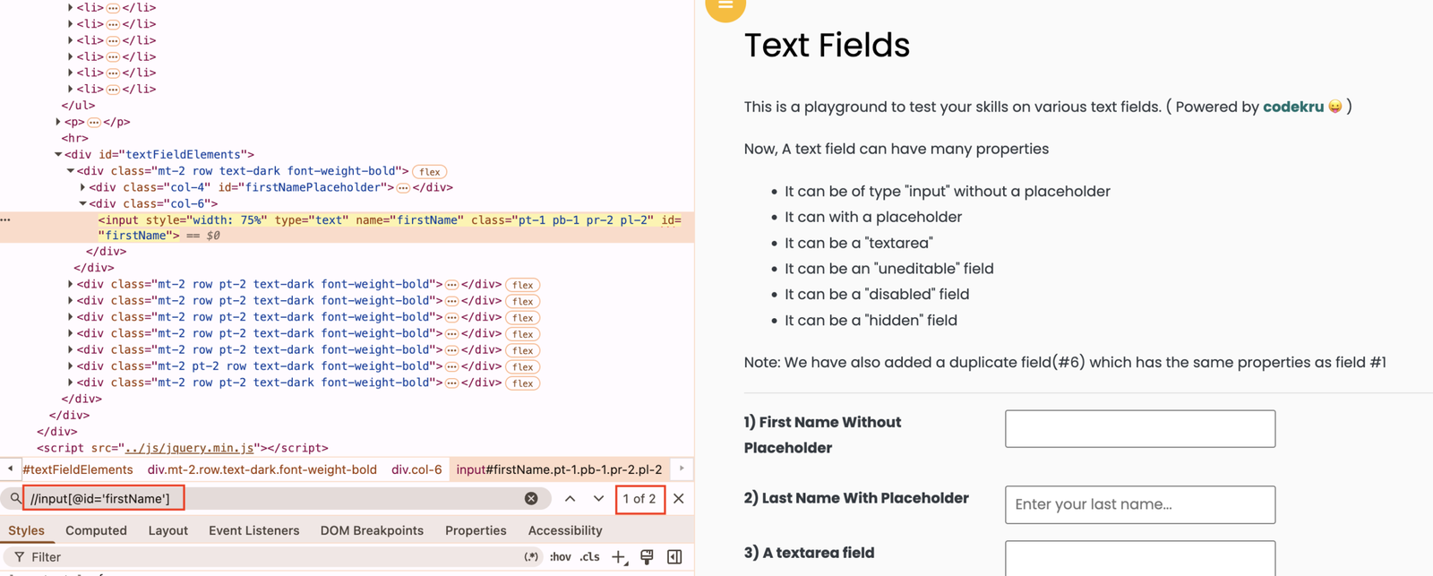
Task: Select input#firstName breadcrumb
Action: (559, 469)
